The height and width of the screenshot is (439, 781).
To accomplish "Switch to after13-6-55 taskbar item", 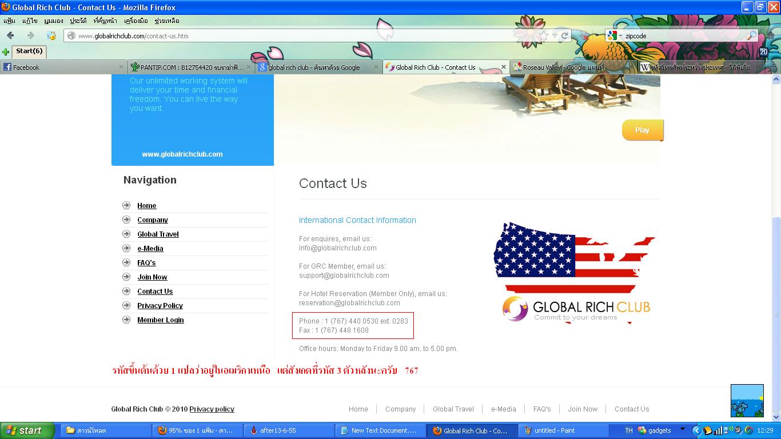I will click(x=288, y=430).
